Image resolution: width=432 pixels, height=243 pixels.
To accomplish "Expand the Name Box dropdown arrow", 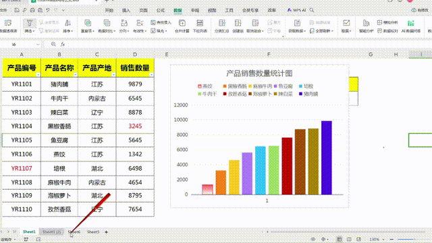I will pos(38,44).
